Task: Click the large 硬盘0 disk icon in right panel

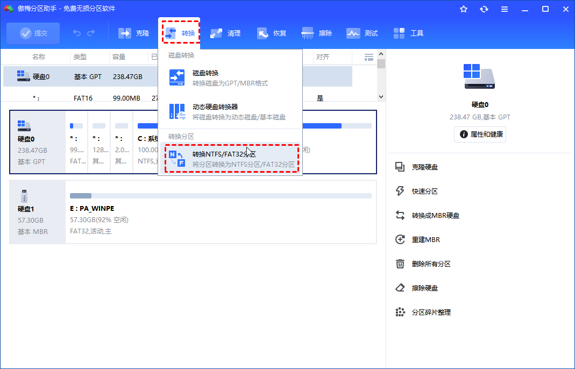Action: tap(480, 76)
